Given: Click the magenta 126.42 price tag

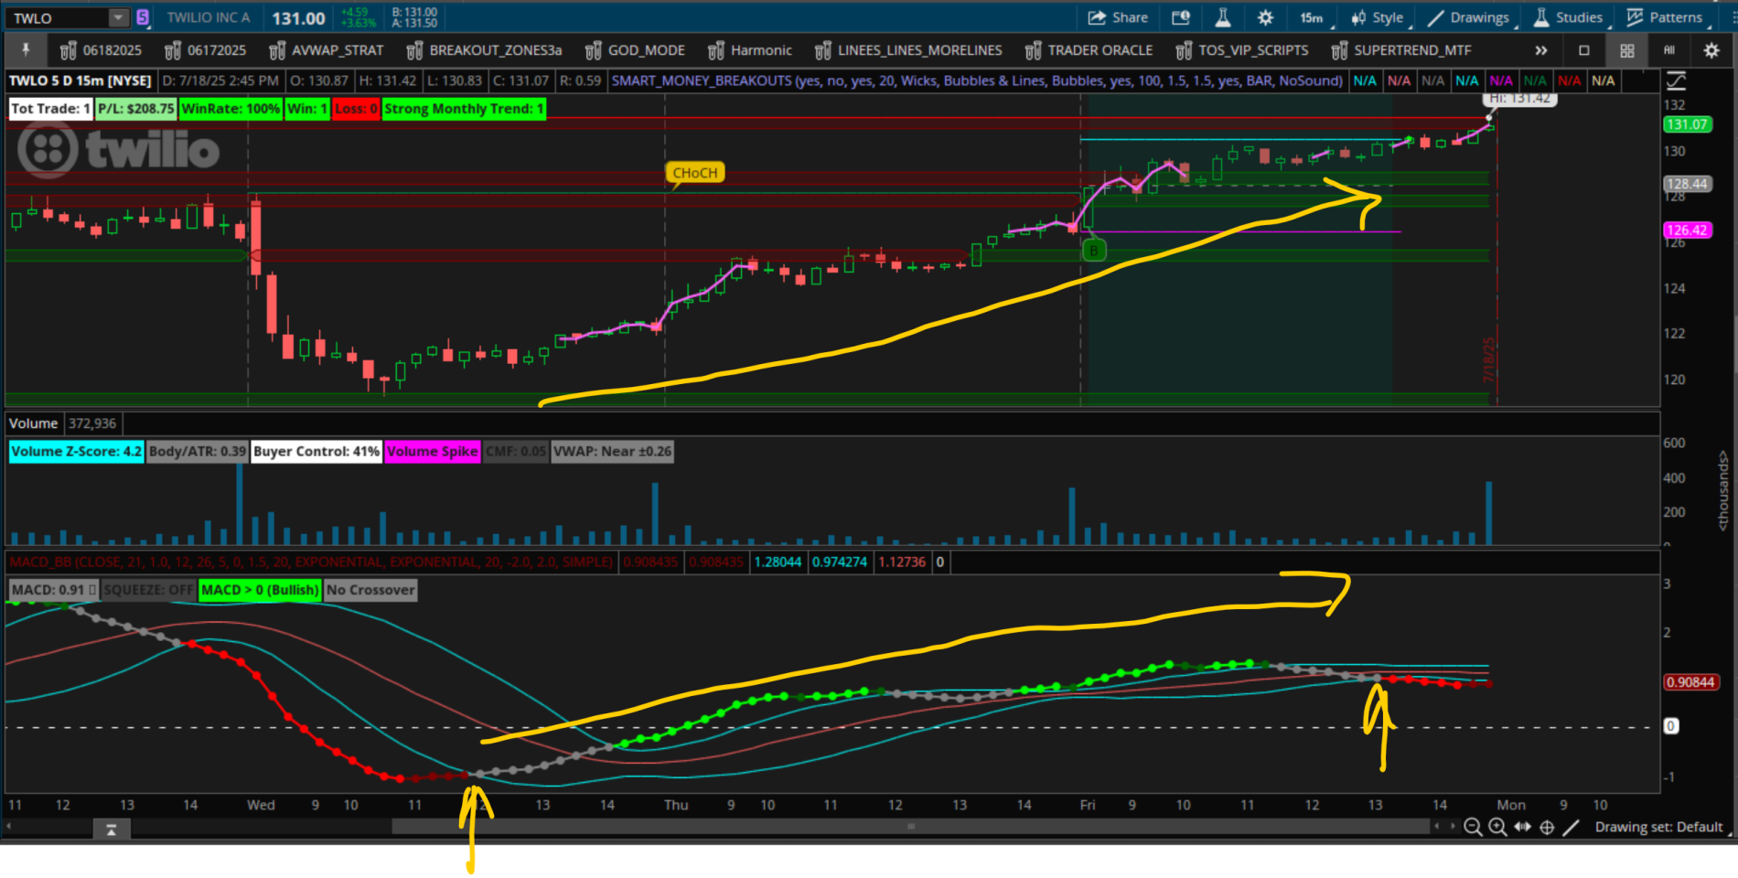Looking at the screenshot, I should point(1687,230).
